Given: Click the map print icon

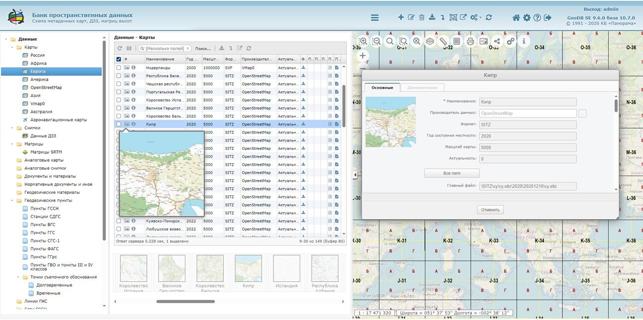Looking at the screenshot, I should pyautogui.click(x=470, y=41).
